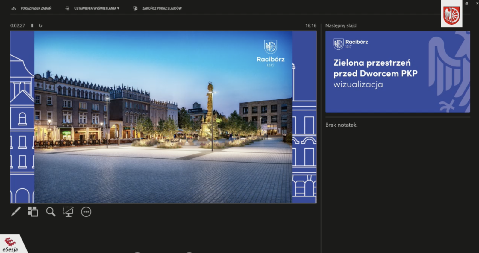Click the taskbar icon beside Pokaż pasek zadań

pos(14,8)
